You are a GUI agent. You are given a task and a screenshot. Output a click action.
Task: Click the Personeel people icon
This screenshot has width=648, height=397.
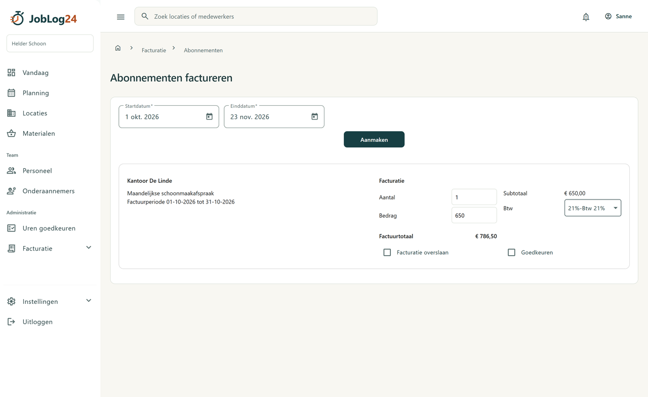point(11,171)
